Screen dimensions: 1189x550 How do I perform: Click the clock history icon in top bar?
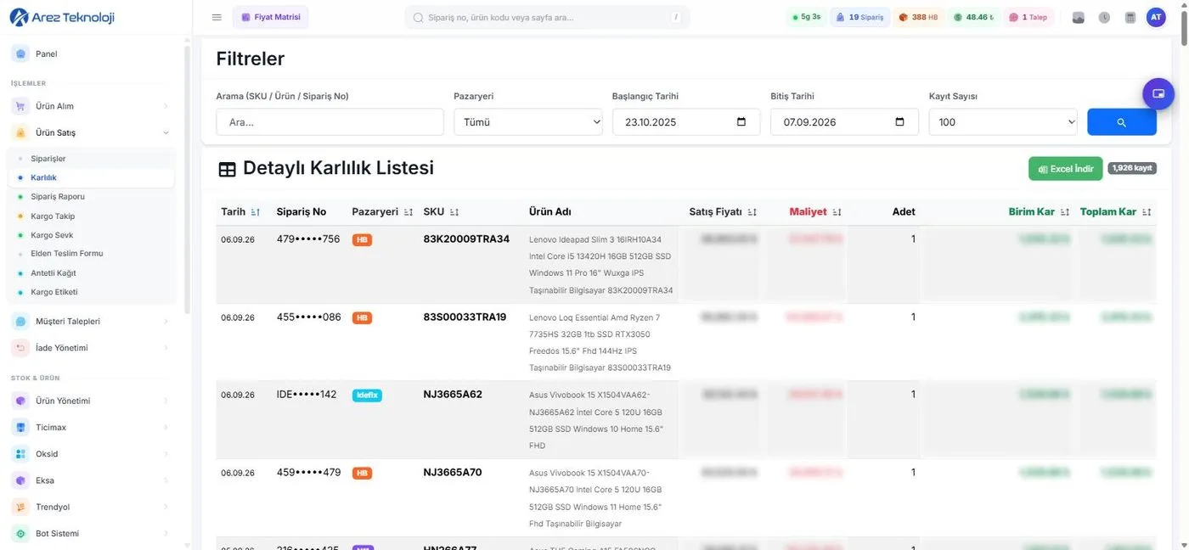click(1104, 17)
